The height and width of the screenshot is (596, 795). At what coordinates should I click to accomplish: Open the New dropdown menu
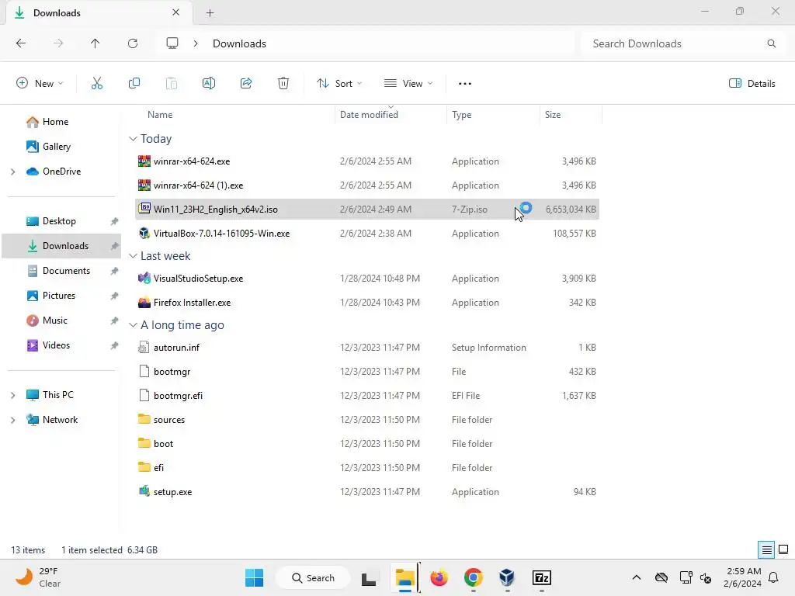click(40, 84)
